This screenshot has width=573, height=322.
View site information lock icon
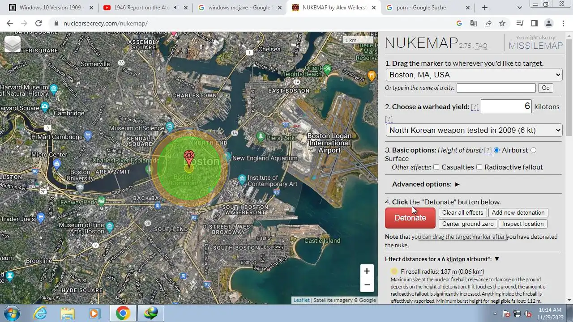[x=56, y=23]
